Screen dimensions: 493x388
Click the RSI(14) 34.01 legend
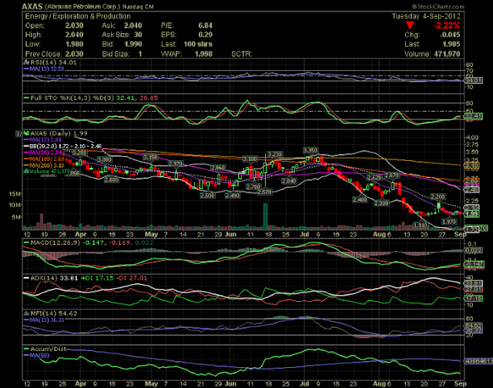[x=53, y=62]
